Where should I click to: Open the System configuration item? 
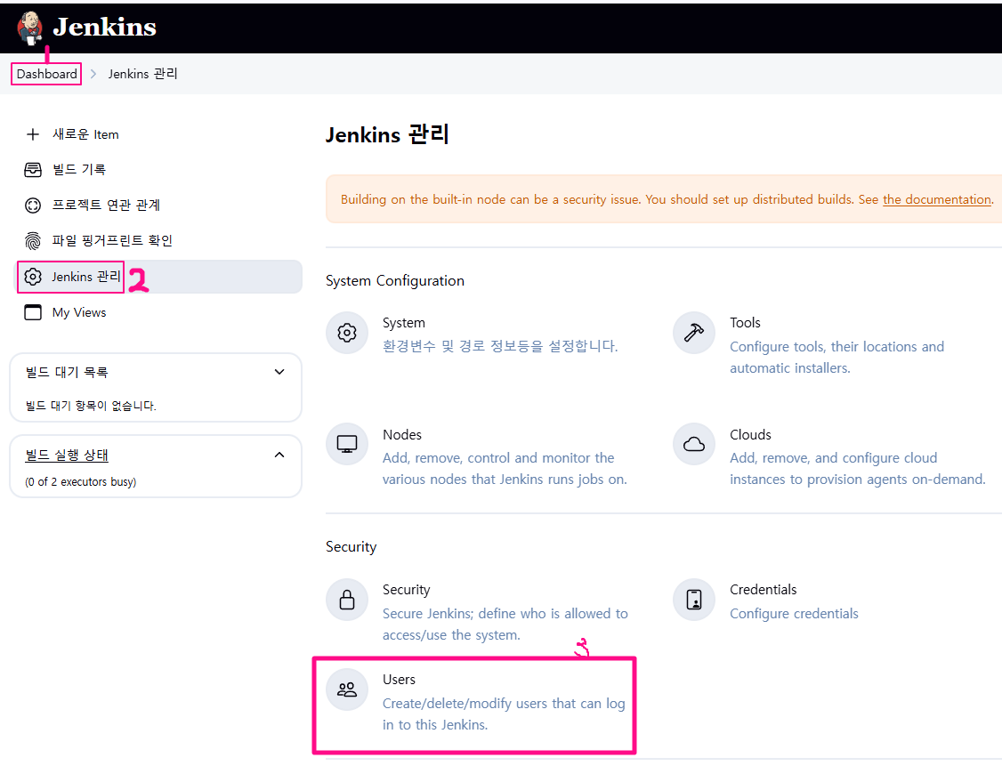coord(404,323)
